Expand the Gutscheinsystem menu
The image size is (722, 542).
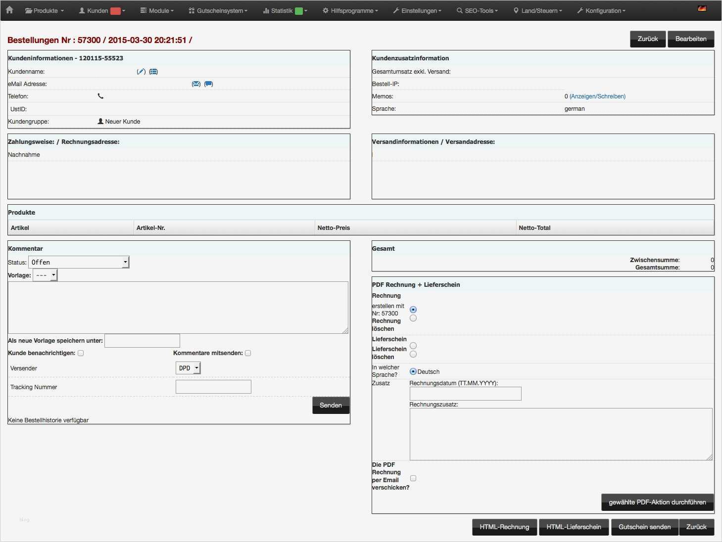pyautogui.click(x=218, y=10)
